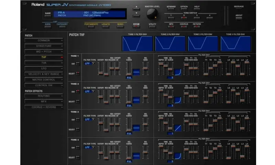Open the ROUTING effects page
This screenshot has height=165, width=275.
[44, 96]
